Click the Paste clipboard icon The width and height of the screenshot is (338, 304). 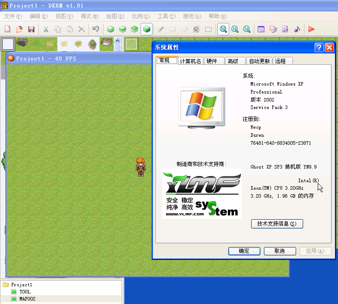click(70, 29)
